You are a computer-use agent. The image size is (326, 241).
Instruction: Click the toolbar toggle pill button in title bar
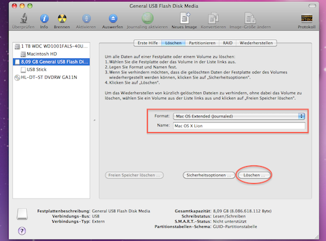[312, 6]
